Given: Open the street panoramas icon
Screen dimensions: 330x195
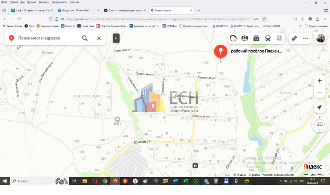Looking at the screenshot, I should tap(245, 38).
